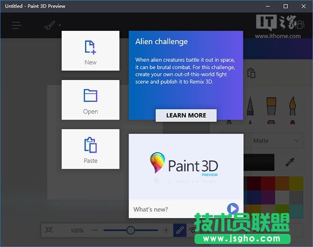Click the What's new? label
The image size is (313, 247).
point(151,209)
